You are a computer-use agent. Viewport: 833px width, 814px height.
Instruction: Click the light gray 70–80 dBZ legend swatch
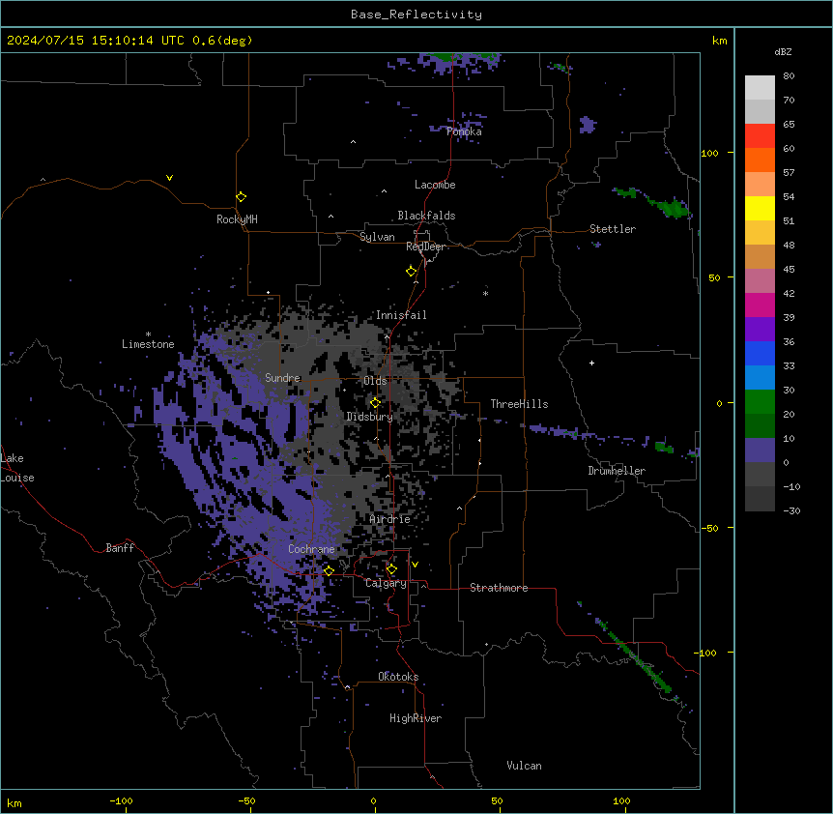tap(760, 88)
